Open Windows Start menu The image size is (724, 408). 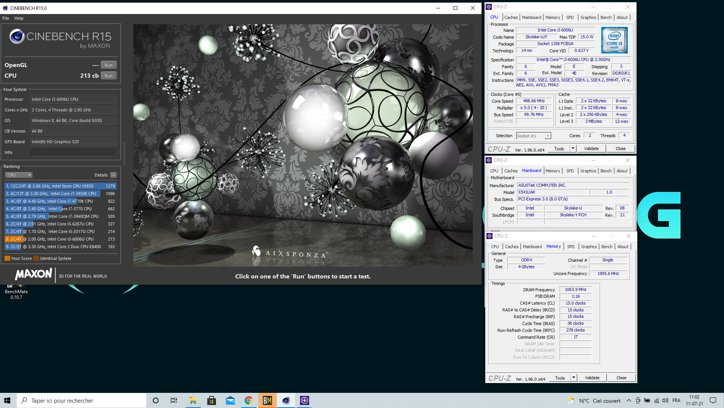[x=8, y=400]
